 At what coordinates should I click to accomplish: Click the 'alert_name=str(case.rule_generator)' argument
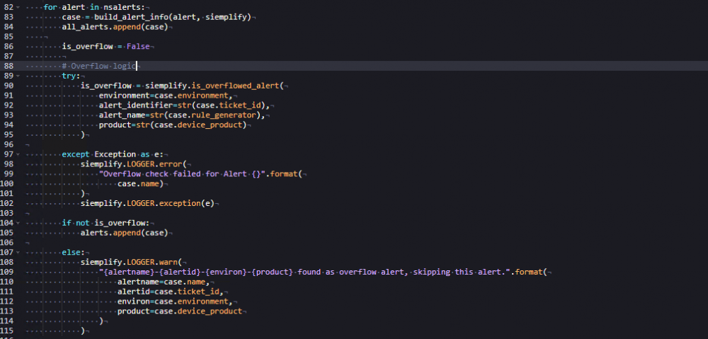[181, 115]
